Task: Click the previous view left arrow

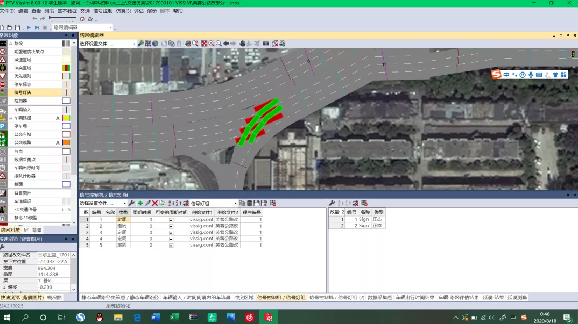Action: point(226,44)
